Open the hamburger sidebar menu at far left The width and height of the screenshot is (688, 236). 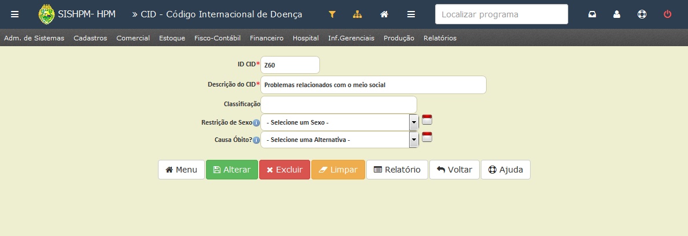coord(15,14)
